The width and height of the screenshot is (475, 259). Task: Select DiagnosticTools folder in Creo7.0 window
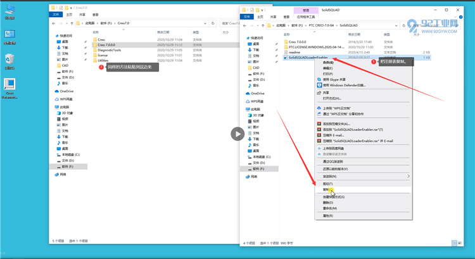[x=109, y=50]
